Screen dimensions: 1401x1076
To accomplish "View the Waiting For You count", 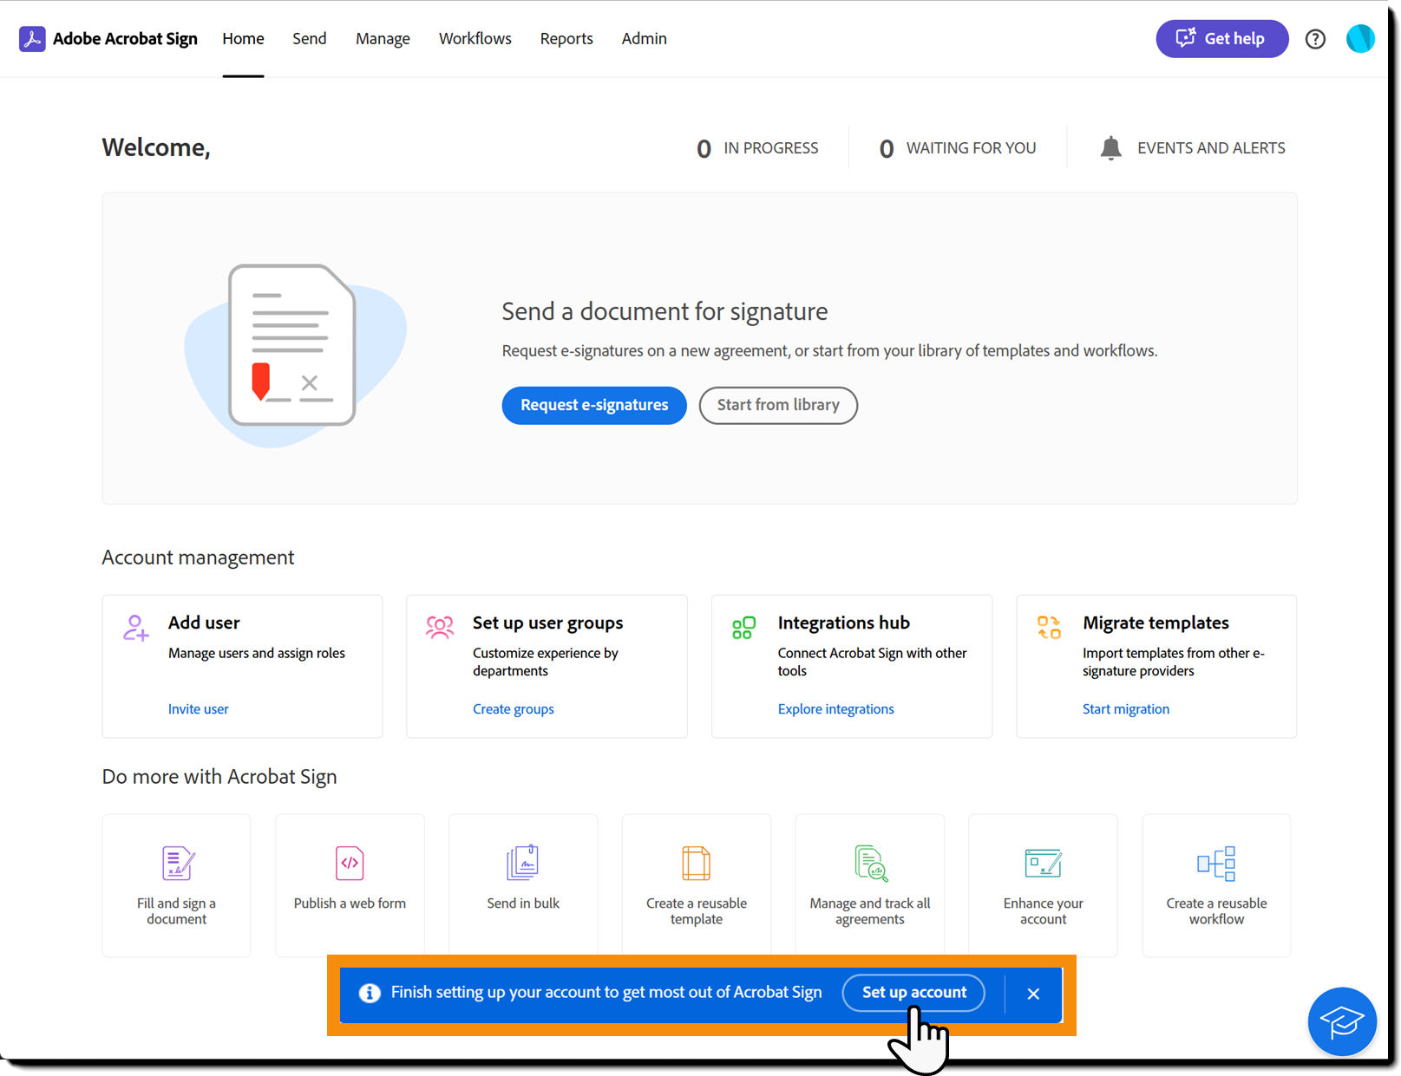I will (x=958, y=148).
